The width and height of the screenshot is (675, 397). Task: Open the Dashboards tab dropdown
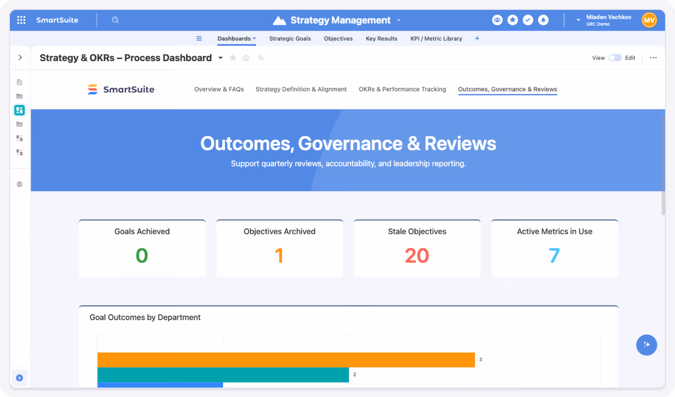pos(254,38)
